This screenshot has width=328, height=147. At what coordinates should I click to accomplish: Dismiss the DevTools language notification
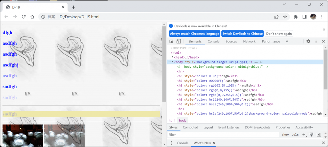pyautogui.click(x=324, y=30)
